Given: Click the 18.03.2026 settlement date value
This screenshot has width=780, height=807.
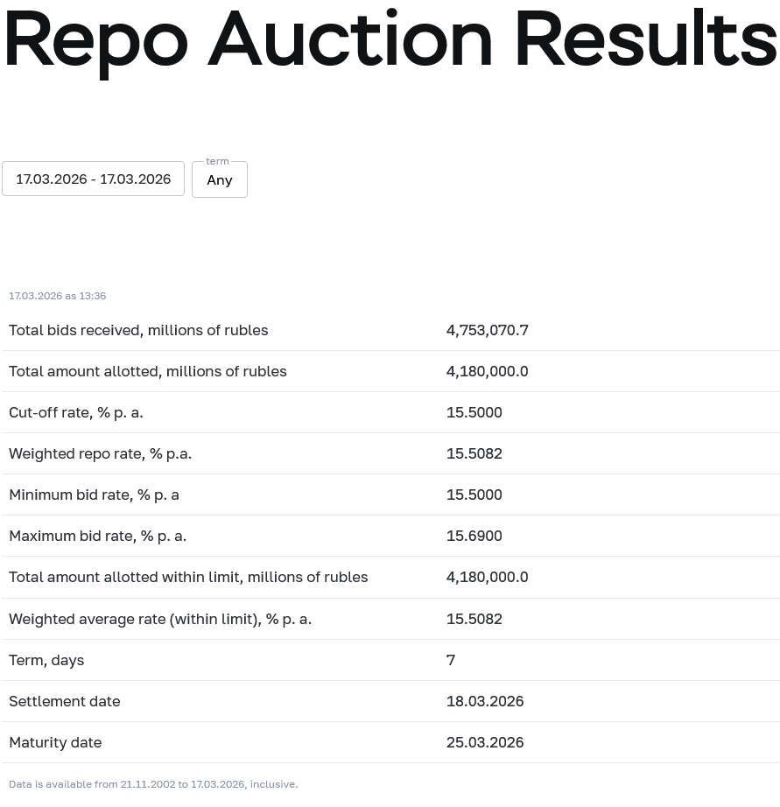Looking at the screenshot, I should click(x=485, y=701).
